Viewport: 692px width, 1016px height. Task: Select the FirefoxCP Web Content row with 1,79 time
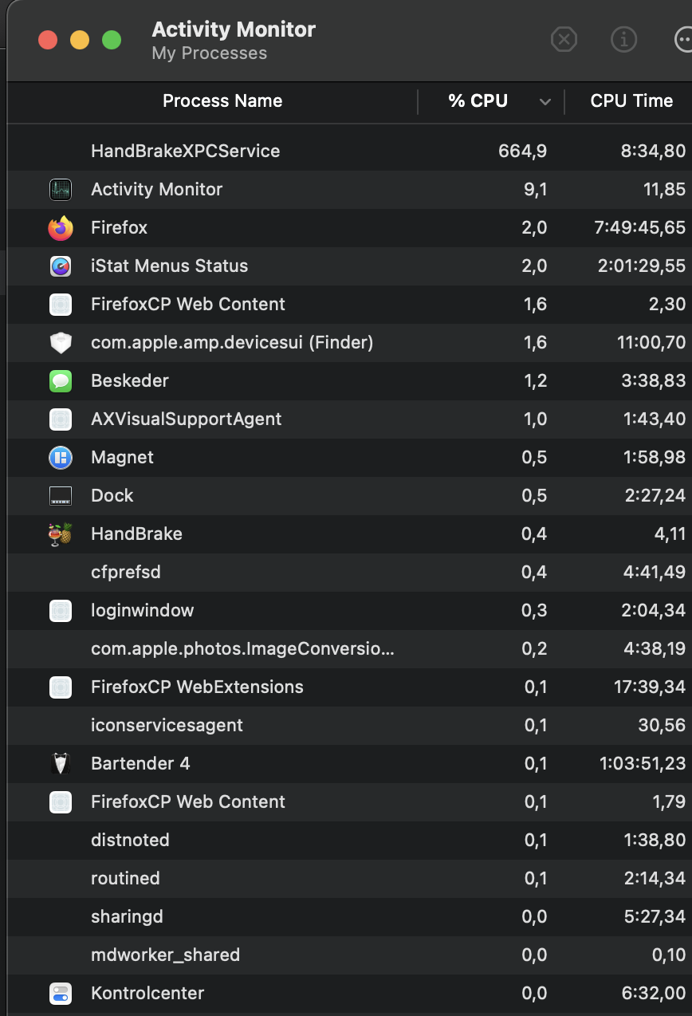[x=349, y=801]
